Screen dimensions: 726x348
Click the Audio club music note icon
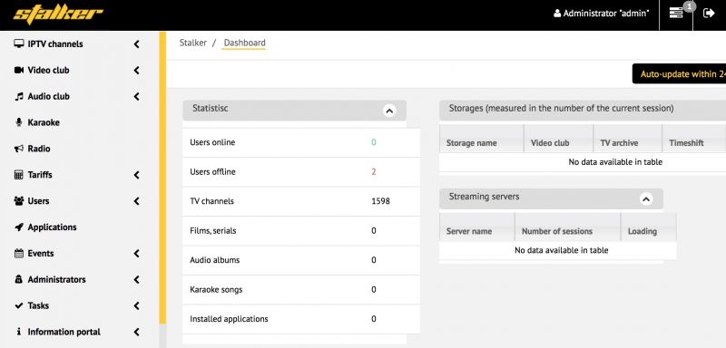pos(19,96)
